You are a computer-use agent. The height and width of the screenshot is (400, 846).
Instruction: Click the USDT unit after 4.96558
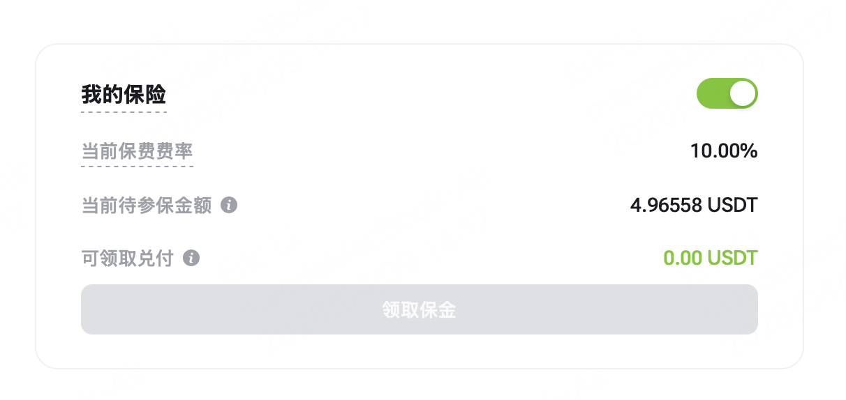coord(732,206)
